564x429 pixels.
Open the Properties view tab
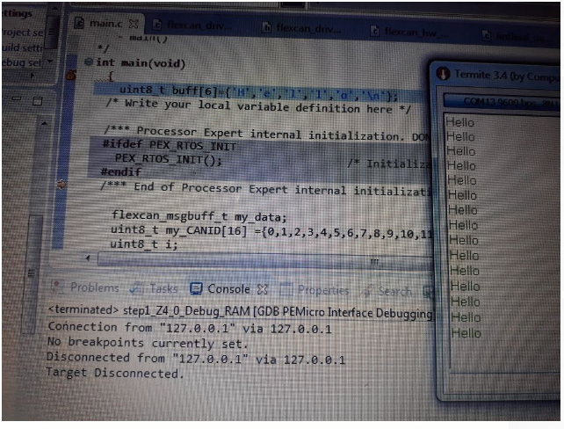pos(314,290)
